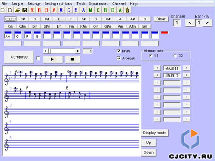Click the Display mode button
215x161 pixels.
pos(155,133)
